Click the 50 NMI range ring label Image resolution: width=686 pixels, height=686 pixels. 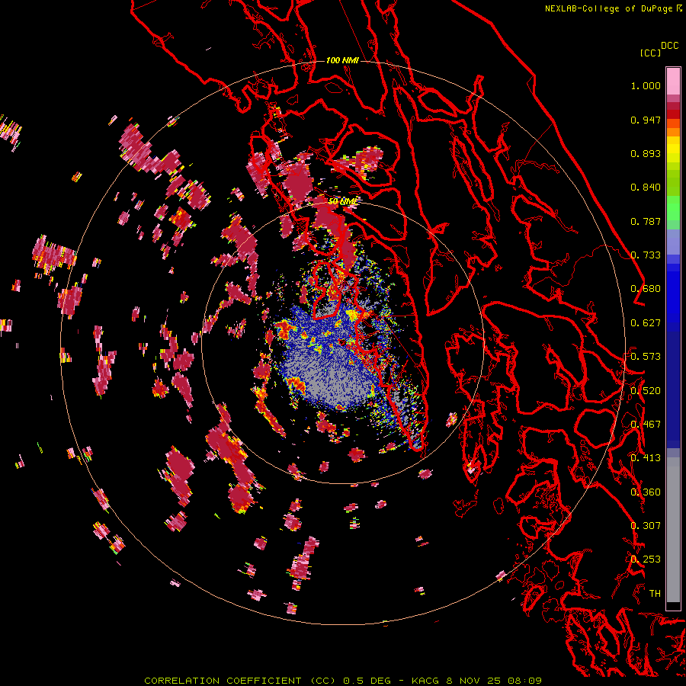coord(342,202)
